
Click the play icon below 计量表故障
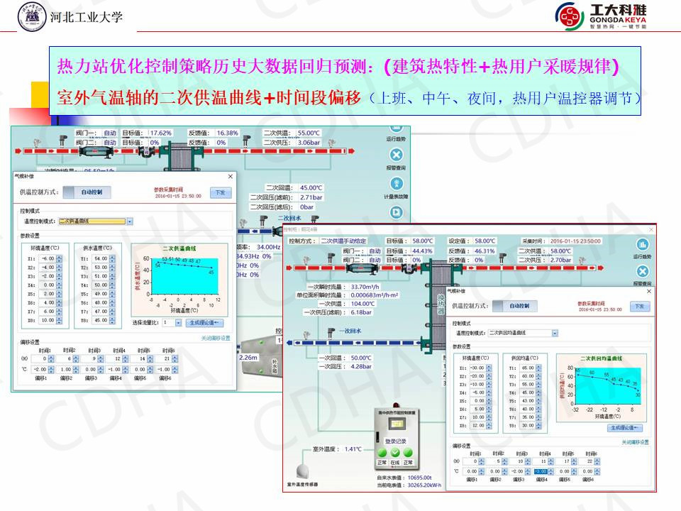tap(396, 211)
